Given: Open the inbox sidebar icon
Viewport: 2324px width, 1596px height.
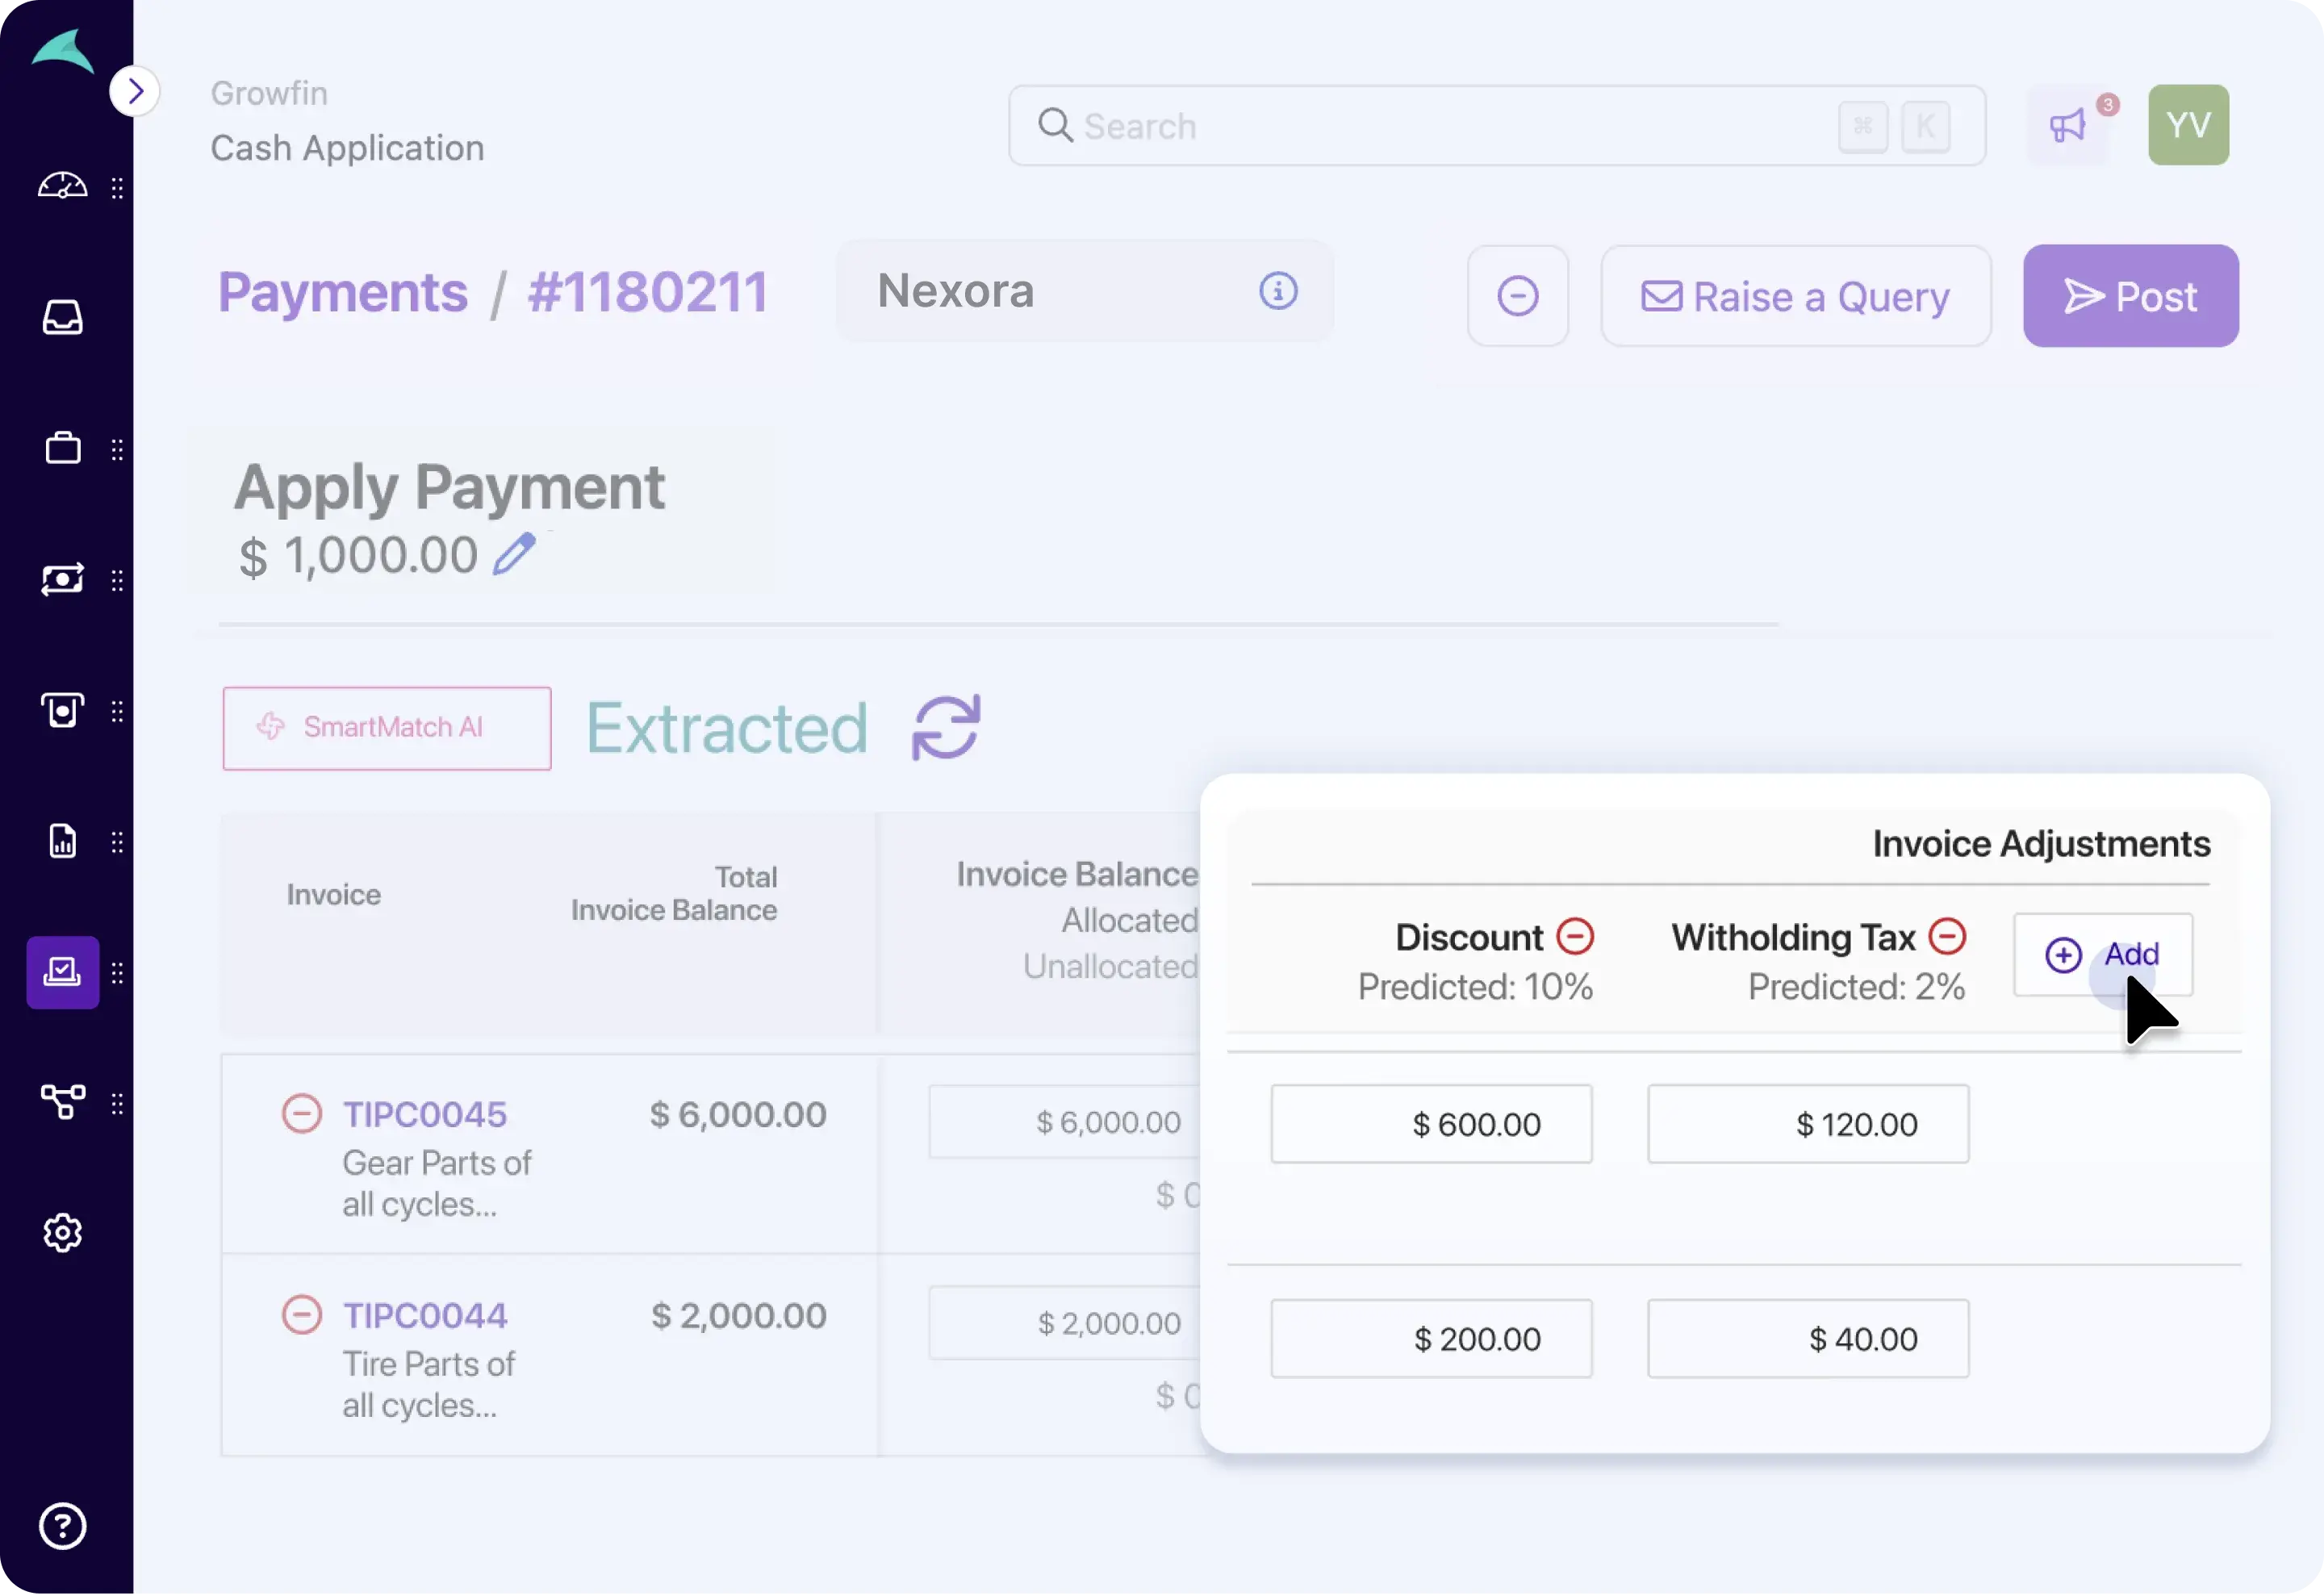Looking at the screenshot, I should click(62, 318).
